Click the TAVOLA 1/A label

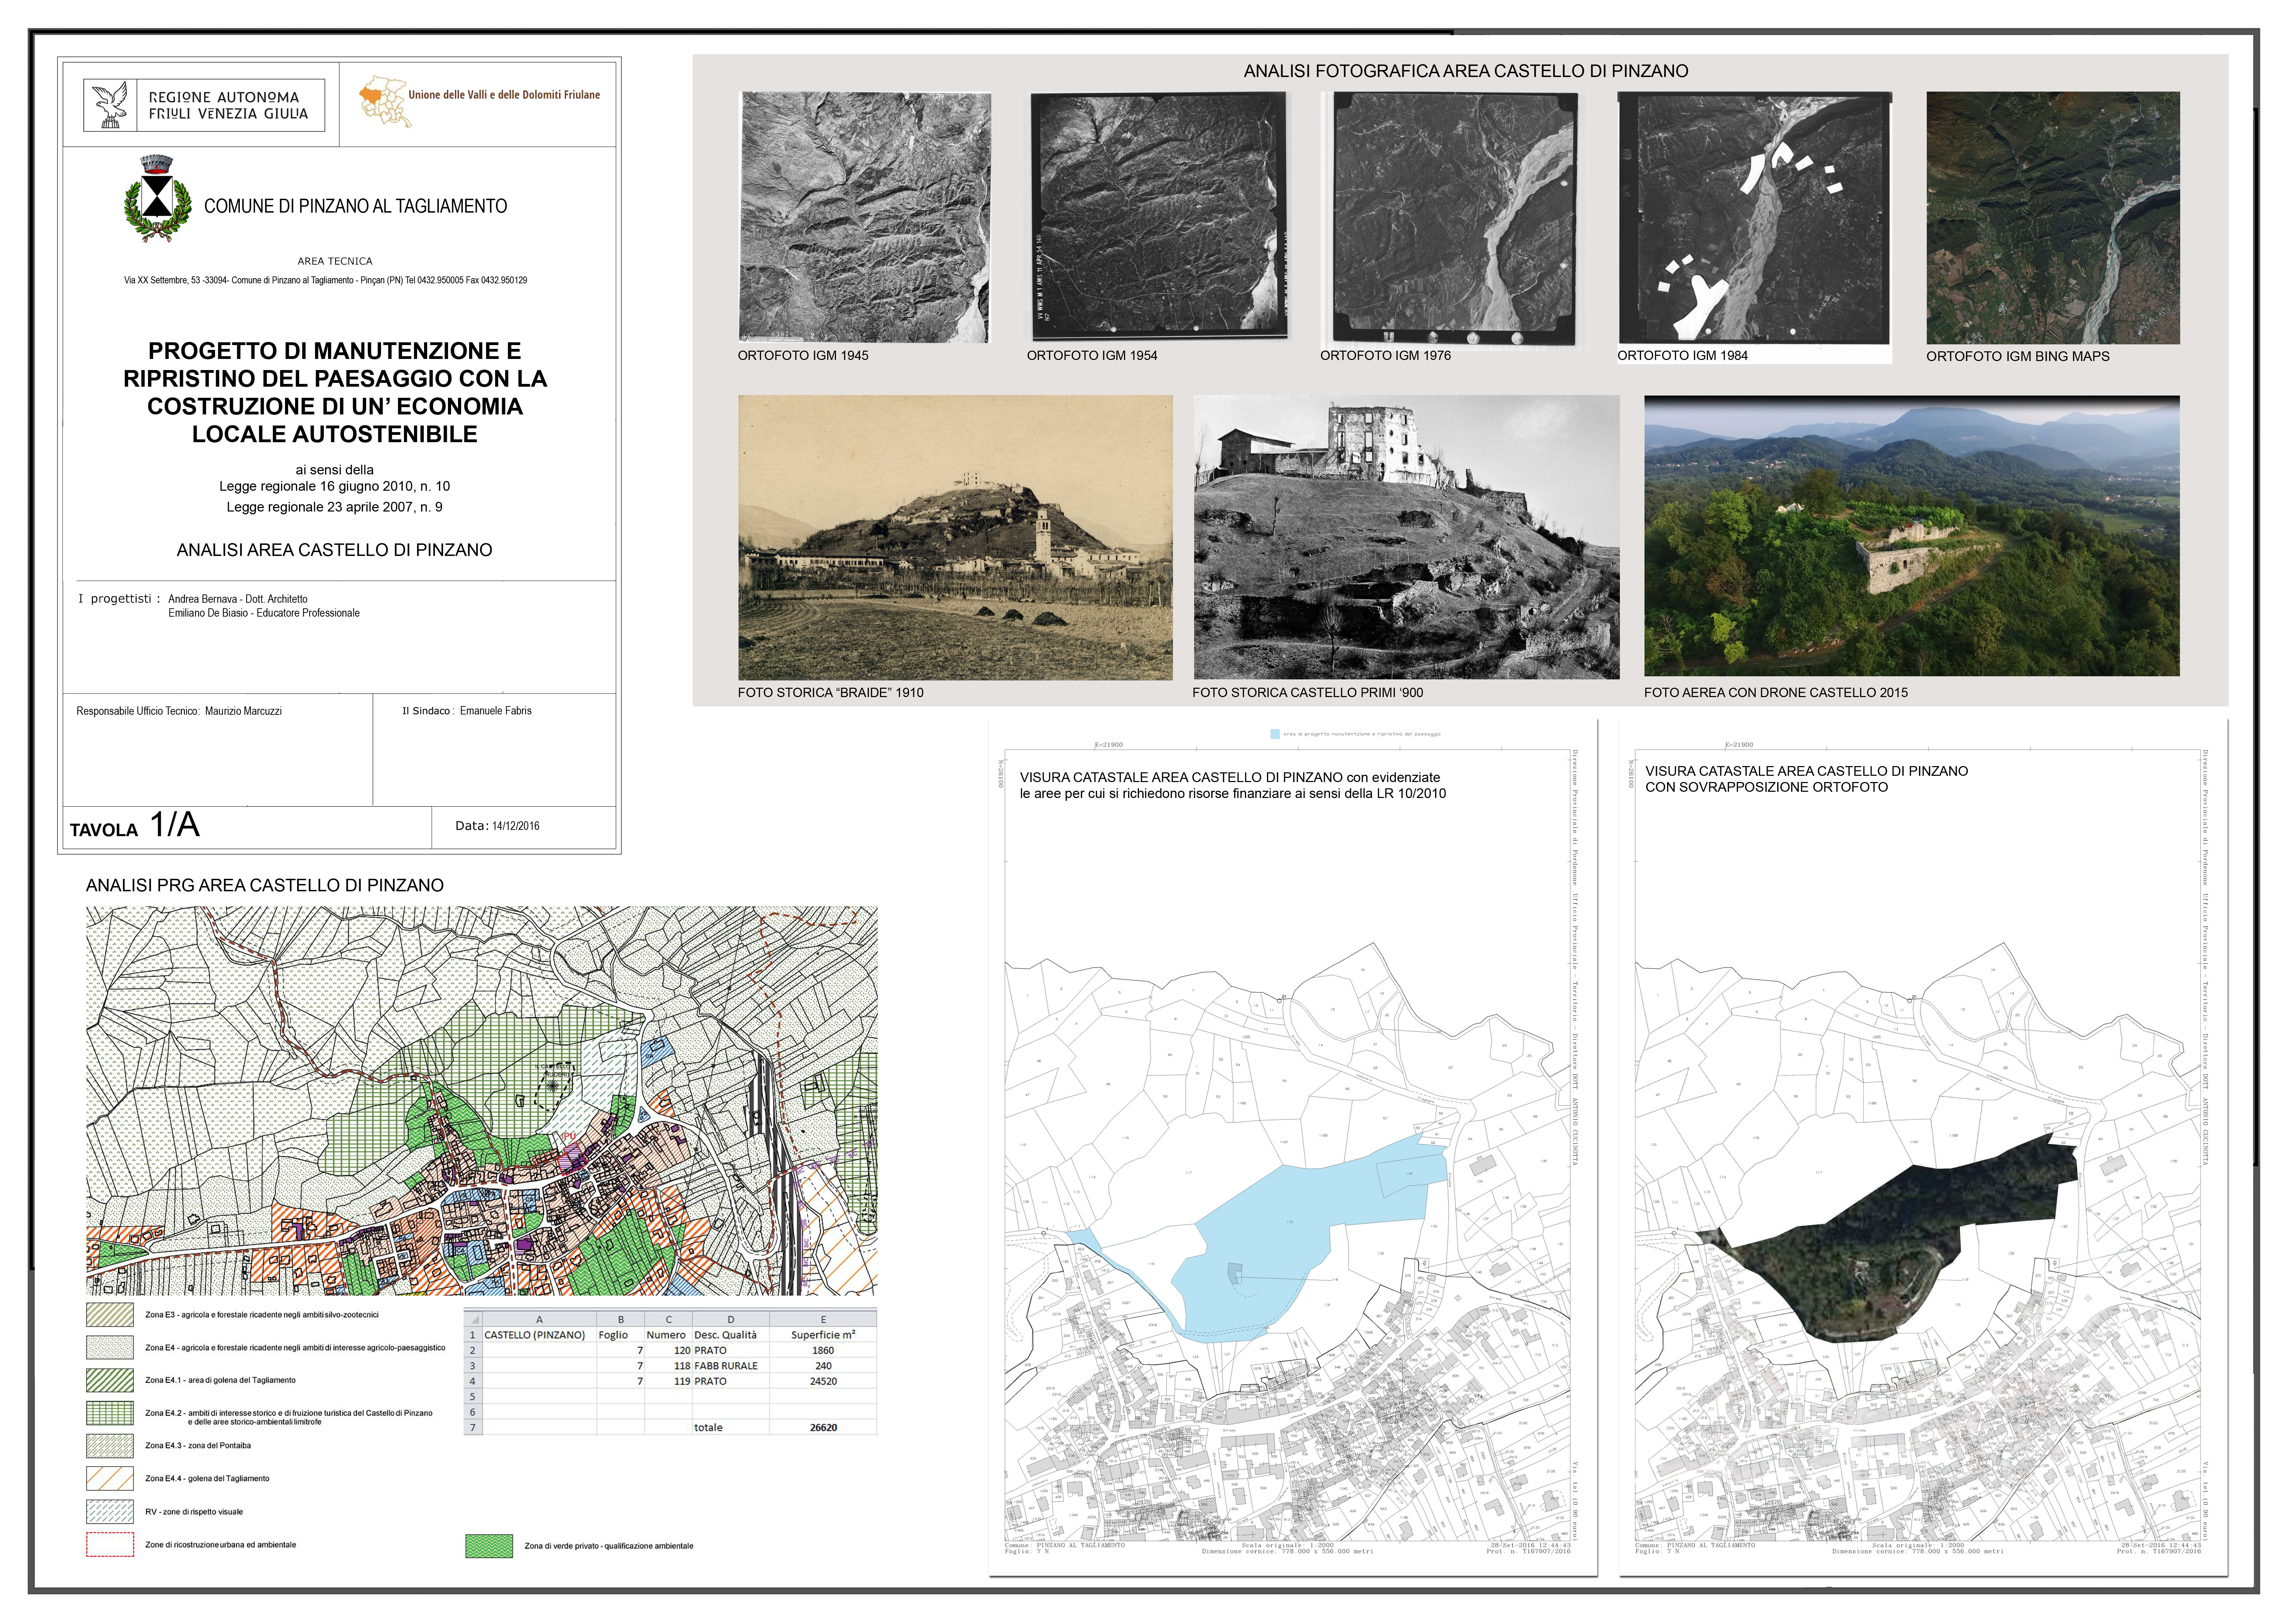(135, 825)
